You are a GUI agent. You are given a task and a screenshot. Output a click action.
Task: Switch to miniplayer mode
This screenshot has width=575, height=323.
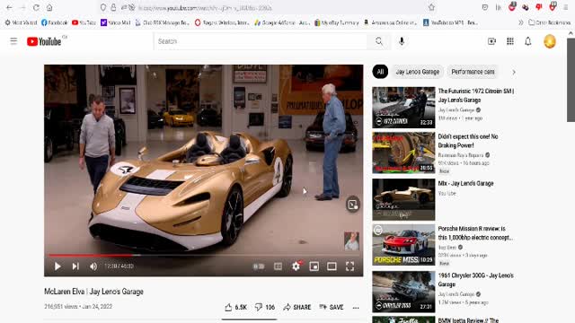coord(314,266)
